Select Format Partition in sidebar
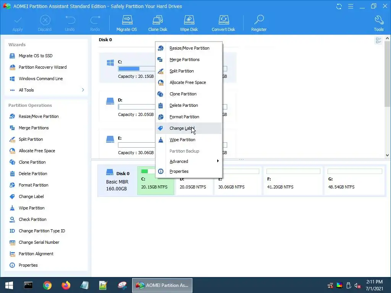Image resolution: width=391 pixels, height=293 pixels. pyautogui.click(x=34, y=185)
